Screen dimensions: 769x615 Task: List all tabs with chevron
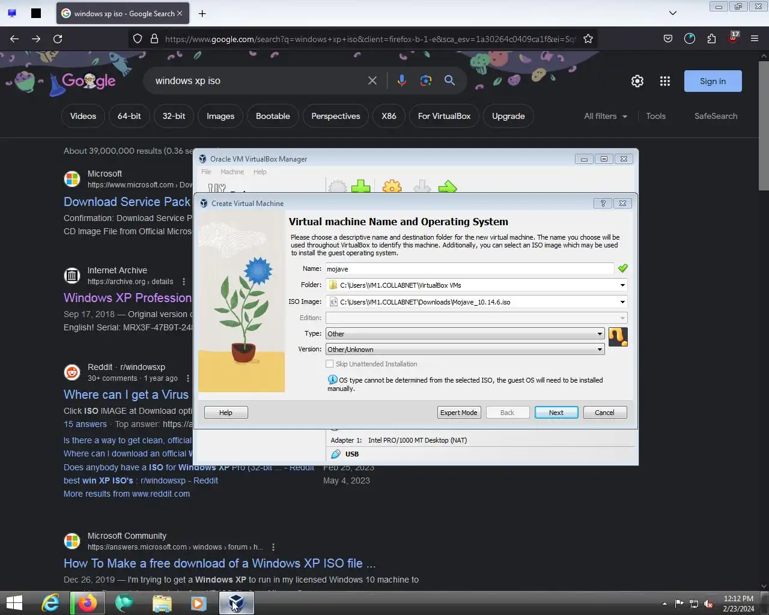click(x=673, y=13)
